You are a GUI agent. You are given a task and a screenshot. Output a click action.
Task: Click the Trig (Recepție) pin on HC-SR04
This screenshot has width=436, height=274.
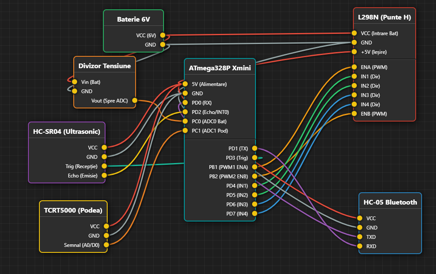pyautogui.click(x=104, y=166)
